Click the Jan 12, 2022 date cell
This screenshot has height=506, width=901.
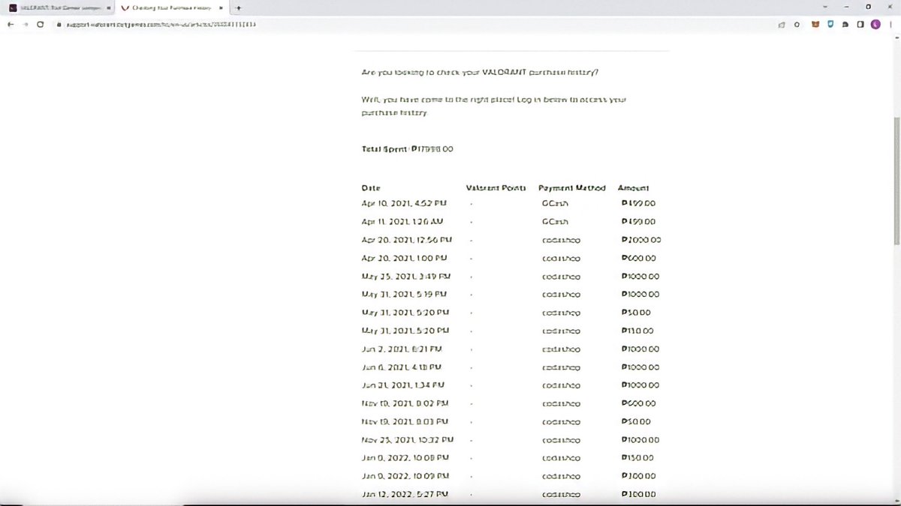405,495
